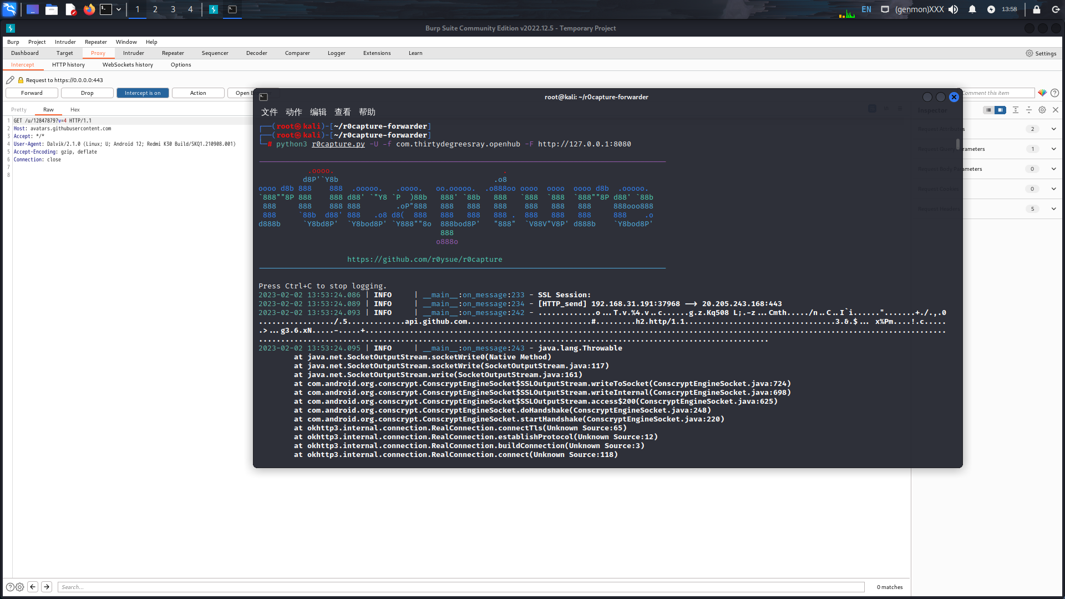
Task: Show desktop via panel icon
Action: [32, 9]
